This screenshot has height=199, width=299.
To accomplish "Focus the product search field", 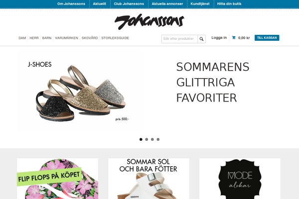I will point(179,39).
